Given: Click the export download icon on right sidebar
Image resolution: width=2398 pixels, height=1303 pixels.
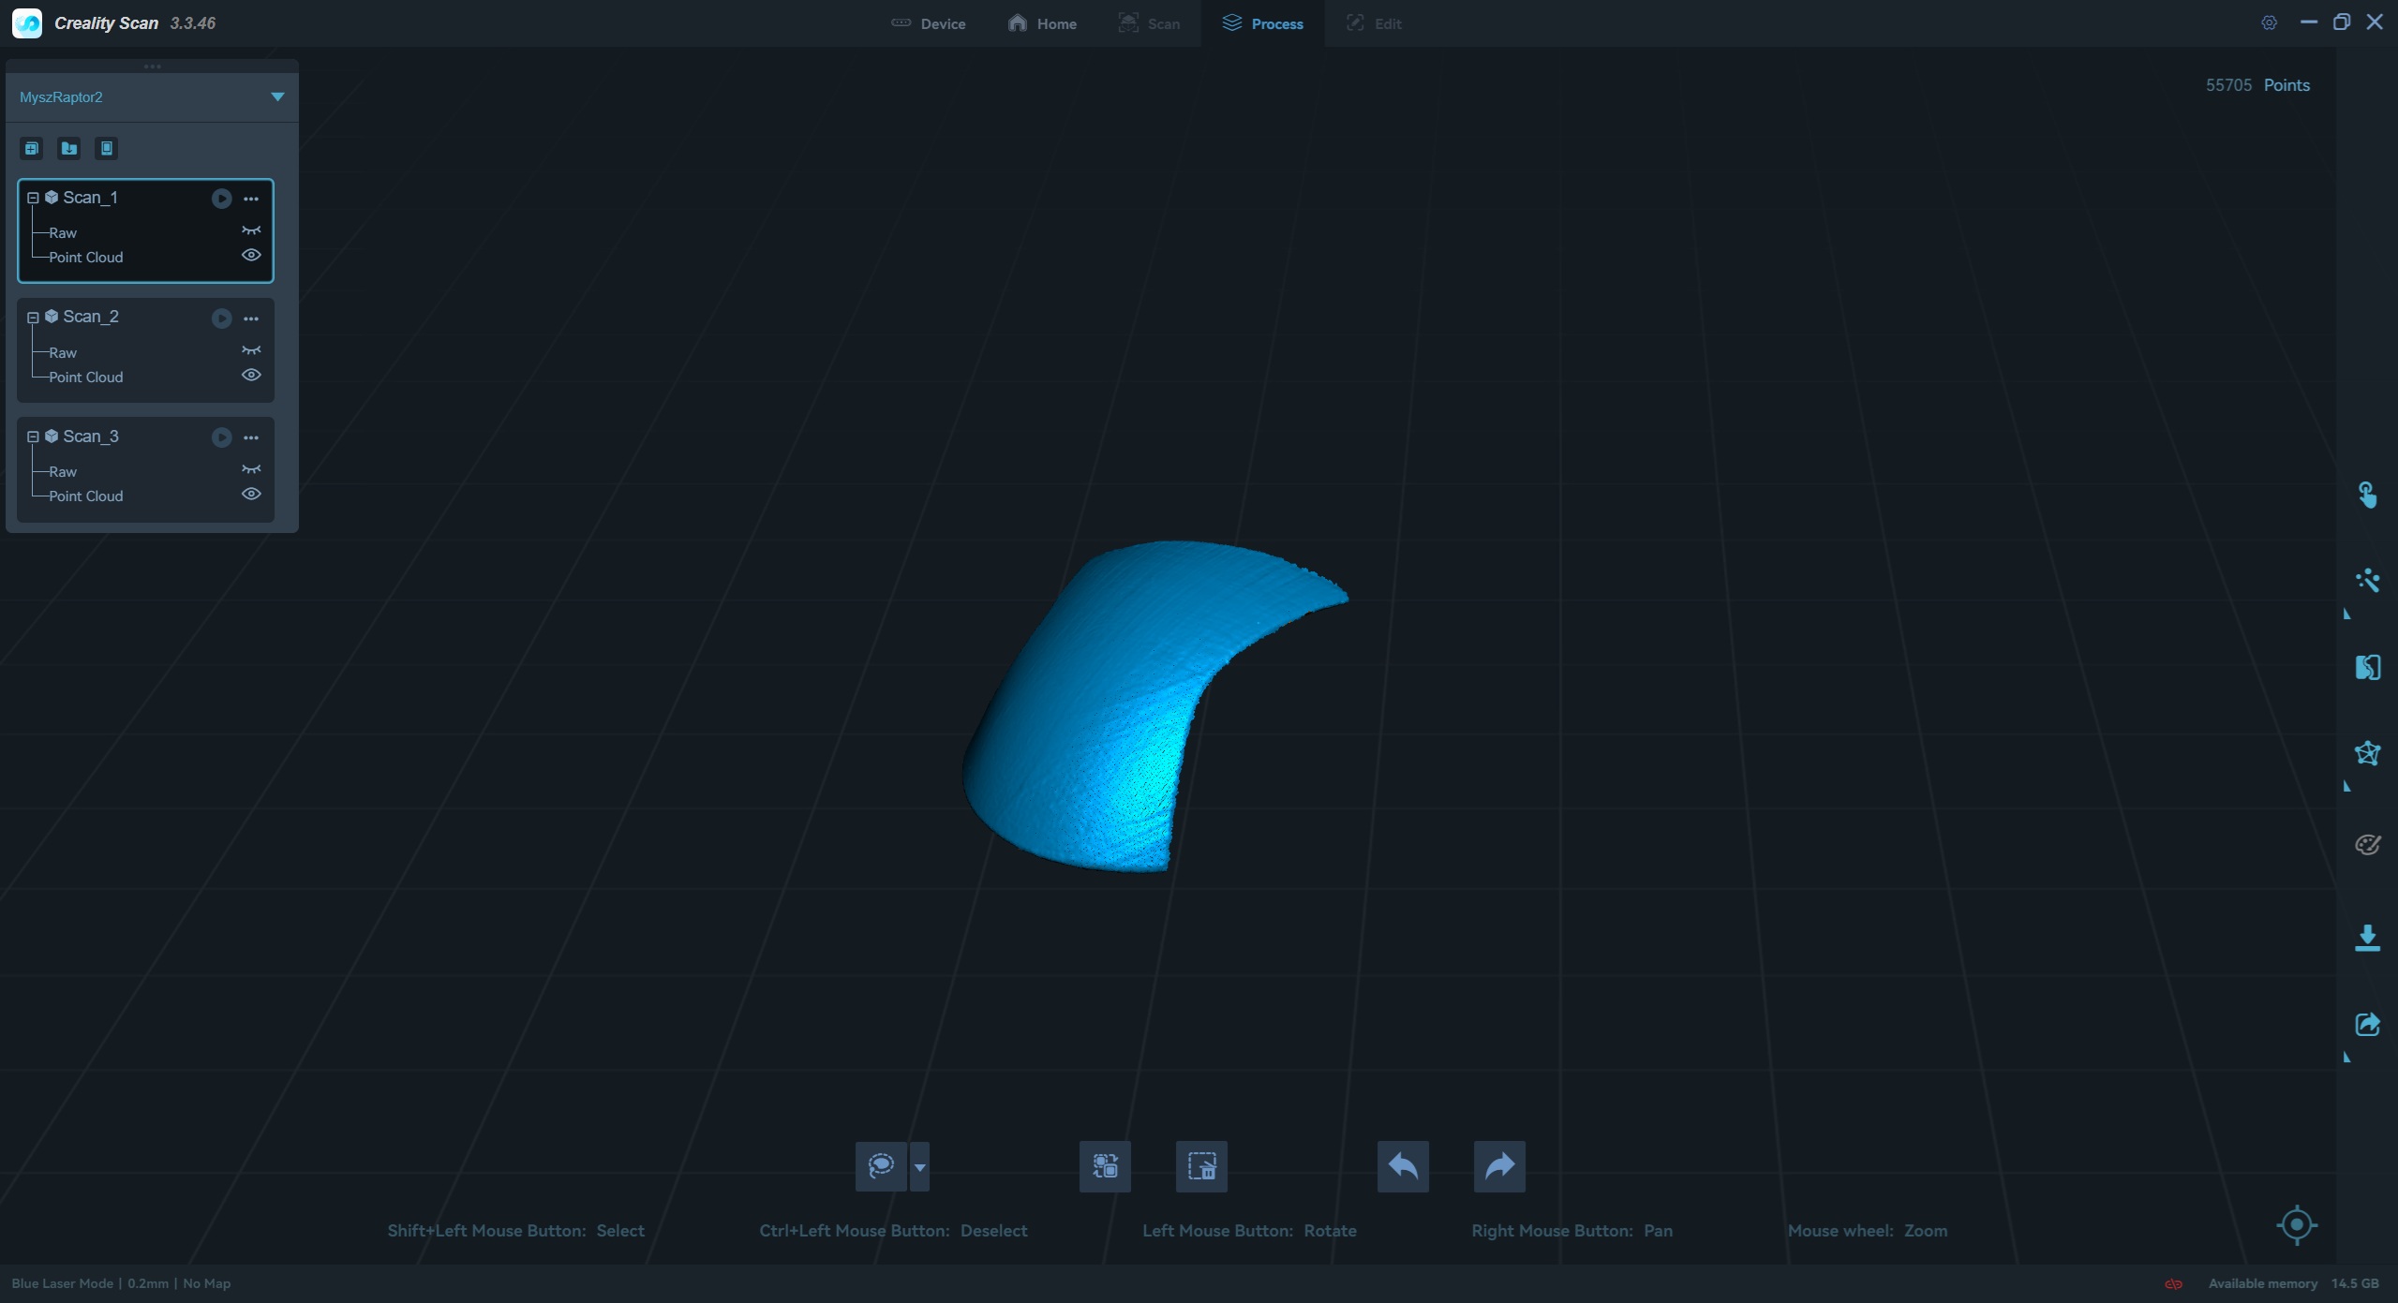Looking at the screenshot, I should pos(2367,938).
